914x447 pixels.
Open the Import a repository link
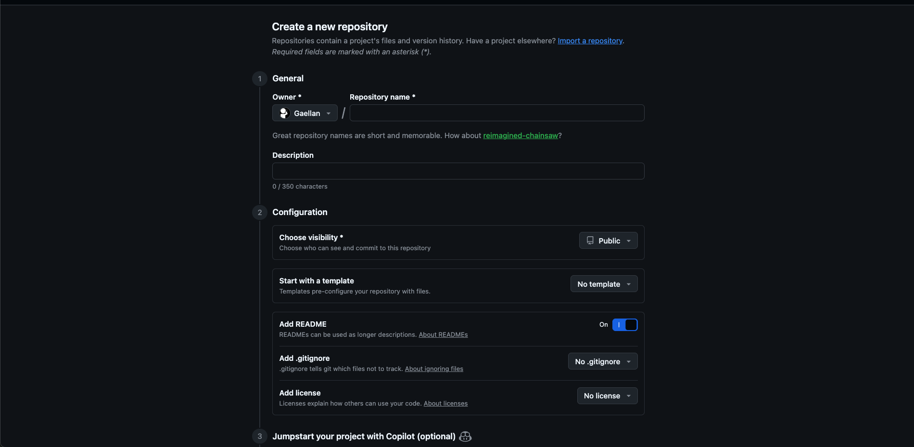(x=590, y=41)
